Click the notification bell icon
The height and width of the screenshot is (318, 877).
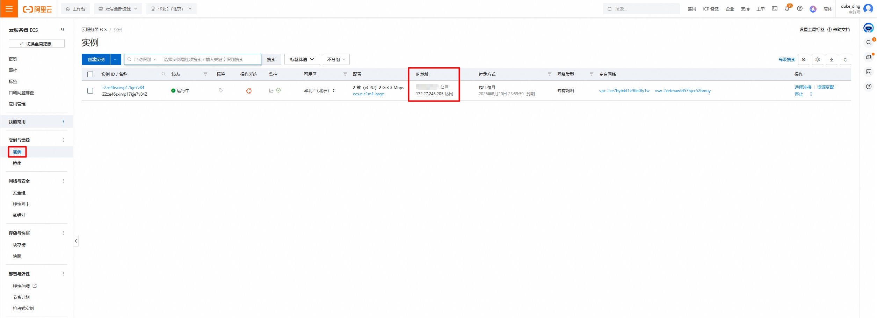[787, 9]
